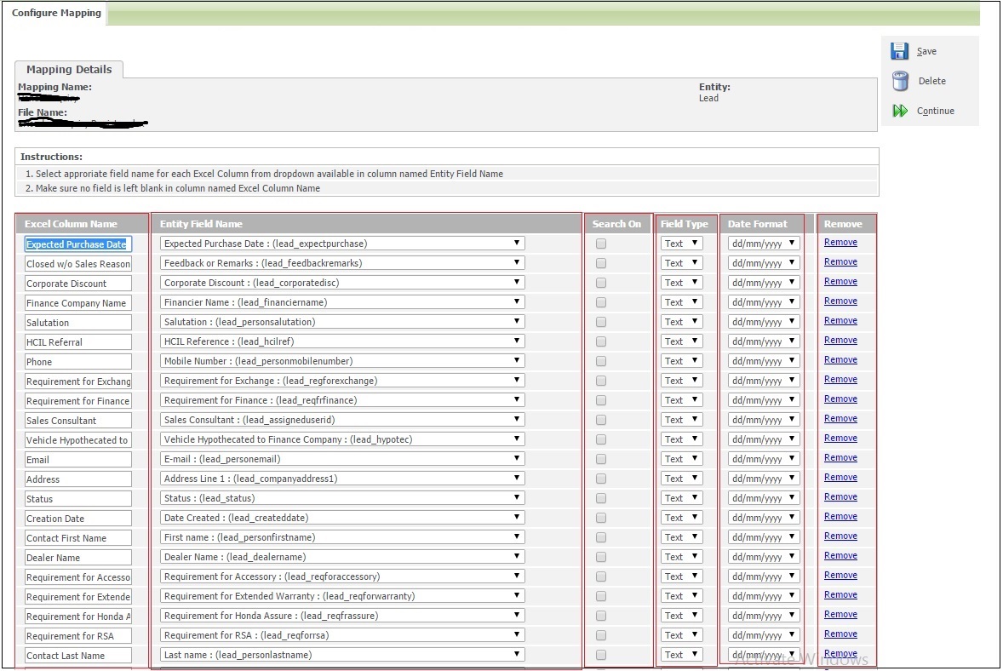The width and height of the screenshot is (1003, 671).
Task: Check Search On for Feedback or Remarks
Action: [600, 263]
